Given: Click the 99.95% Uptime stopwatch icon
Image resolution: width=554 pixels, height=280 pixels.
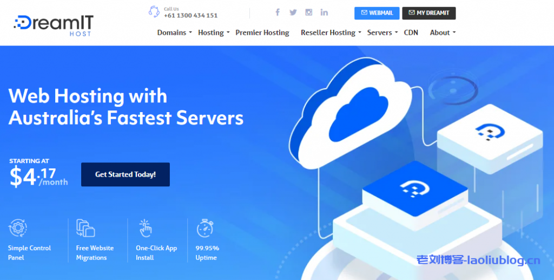Looking at the screenshot, I should [205, 228].
